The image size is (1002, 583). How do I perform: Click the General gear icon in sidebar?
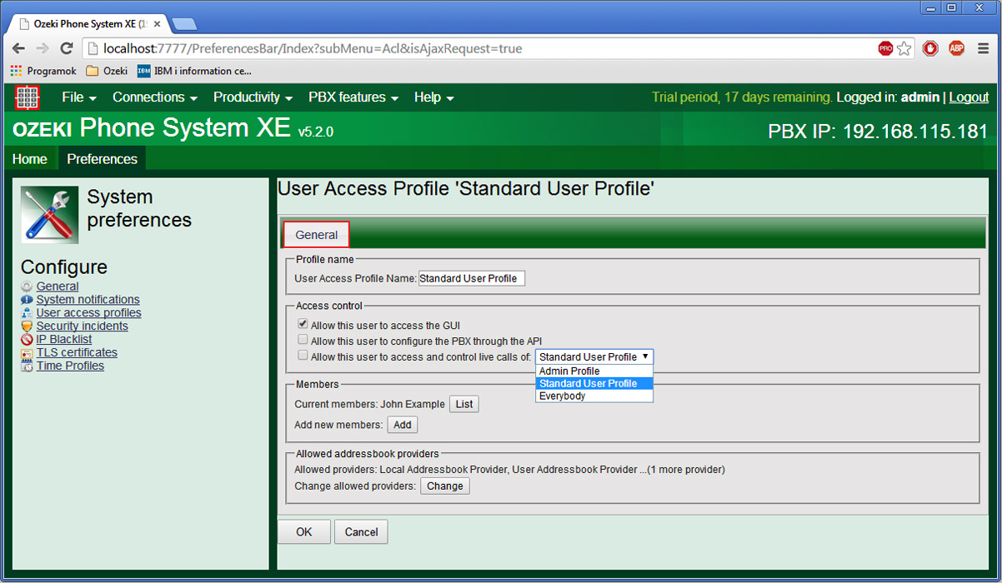click(x=27, y=287)
